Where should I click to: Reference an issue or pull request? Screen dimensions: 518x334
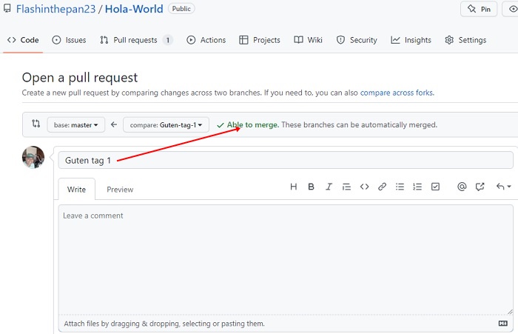(480, 187)
